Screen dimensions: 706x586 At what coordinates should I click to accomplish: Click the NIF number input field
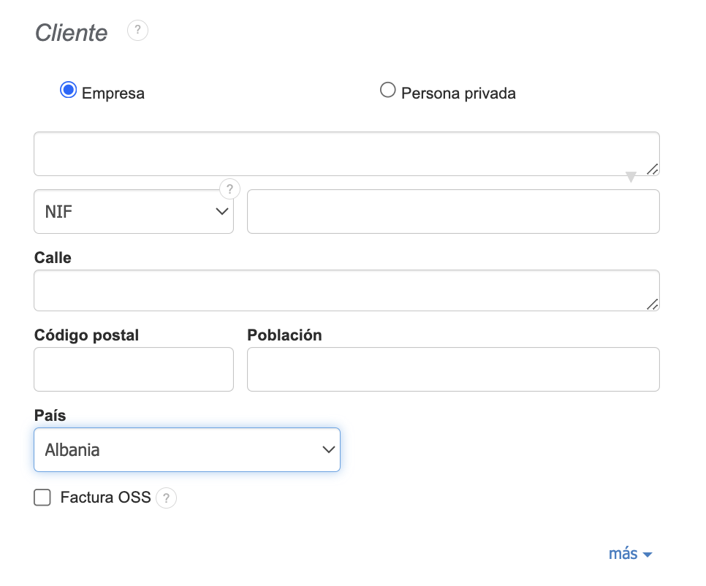(x=453, y=212)
